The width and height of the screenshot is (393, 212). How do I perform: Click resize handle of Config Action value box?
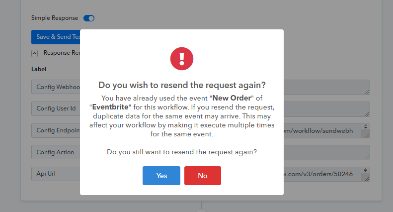click(367, 157)
